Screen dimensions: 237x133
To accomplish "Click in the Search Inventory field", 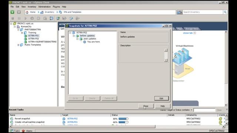I will 203,12.
